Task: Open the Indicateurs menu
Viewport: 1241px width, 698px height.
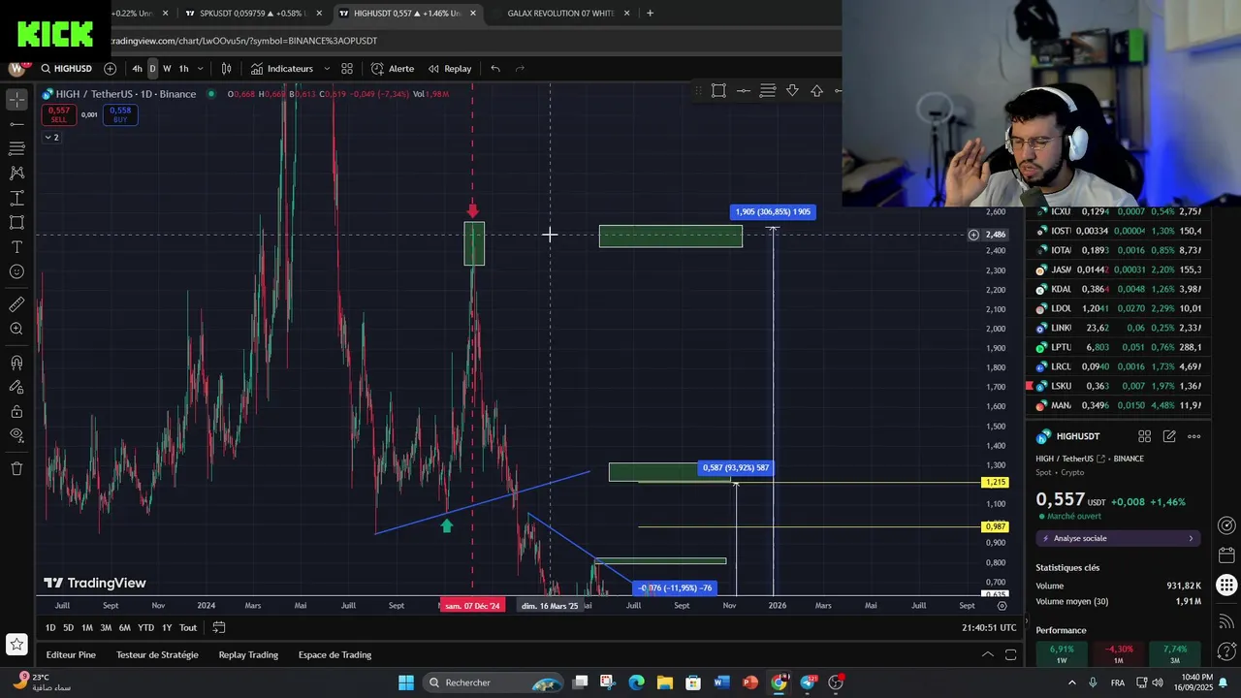Action: coord(282,69)
